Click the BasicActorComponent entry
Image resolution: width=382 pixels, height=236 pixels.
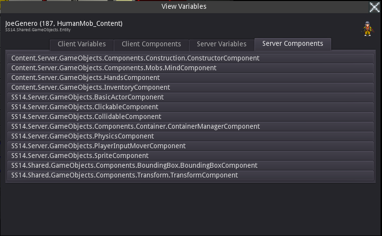[191, 98]
